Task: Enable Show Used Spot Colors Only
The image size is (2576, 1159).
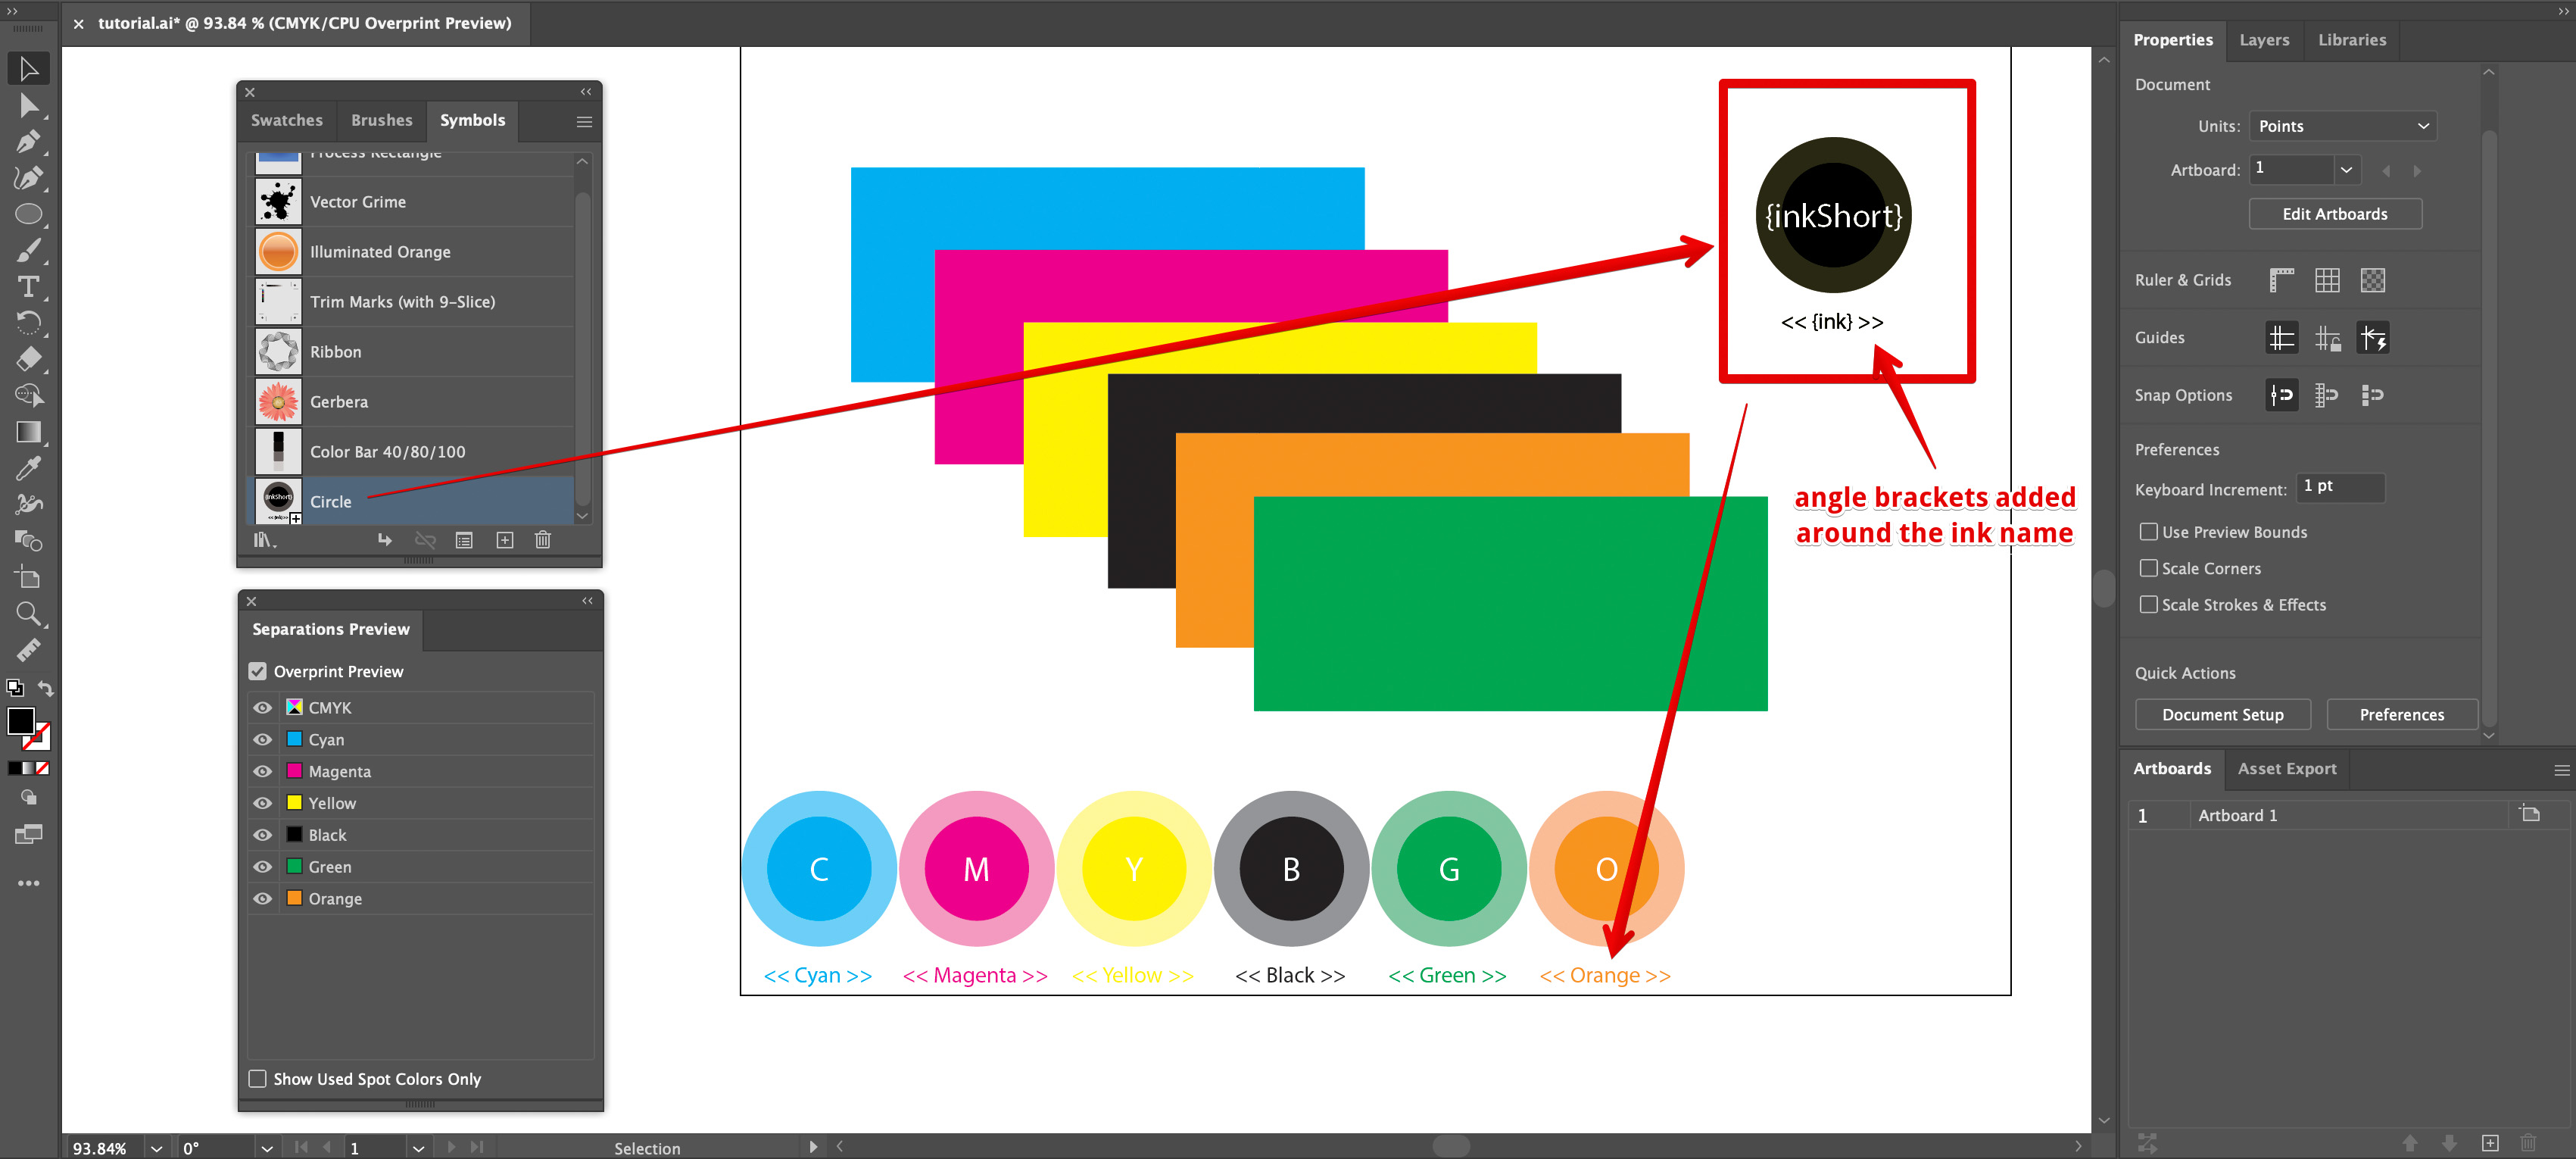Action: [x=257, y=1079]
